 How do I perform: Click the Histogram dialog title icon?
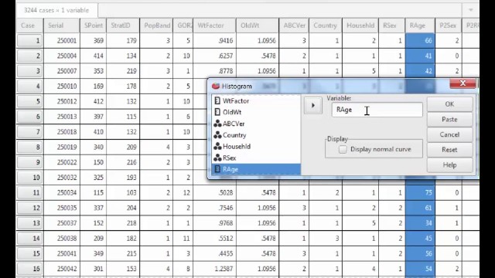(216, 86)
